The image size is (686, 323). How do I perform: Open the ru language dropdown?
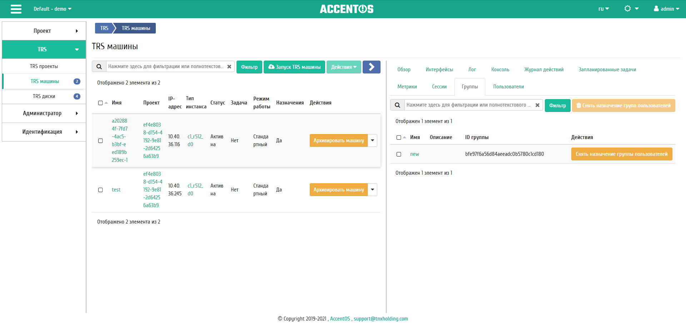tap(604, 9)
